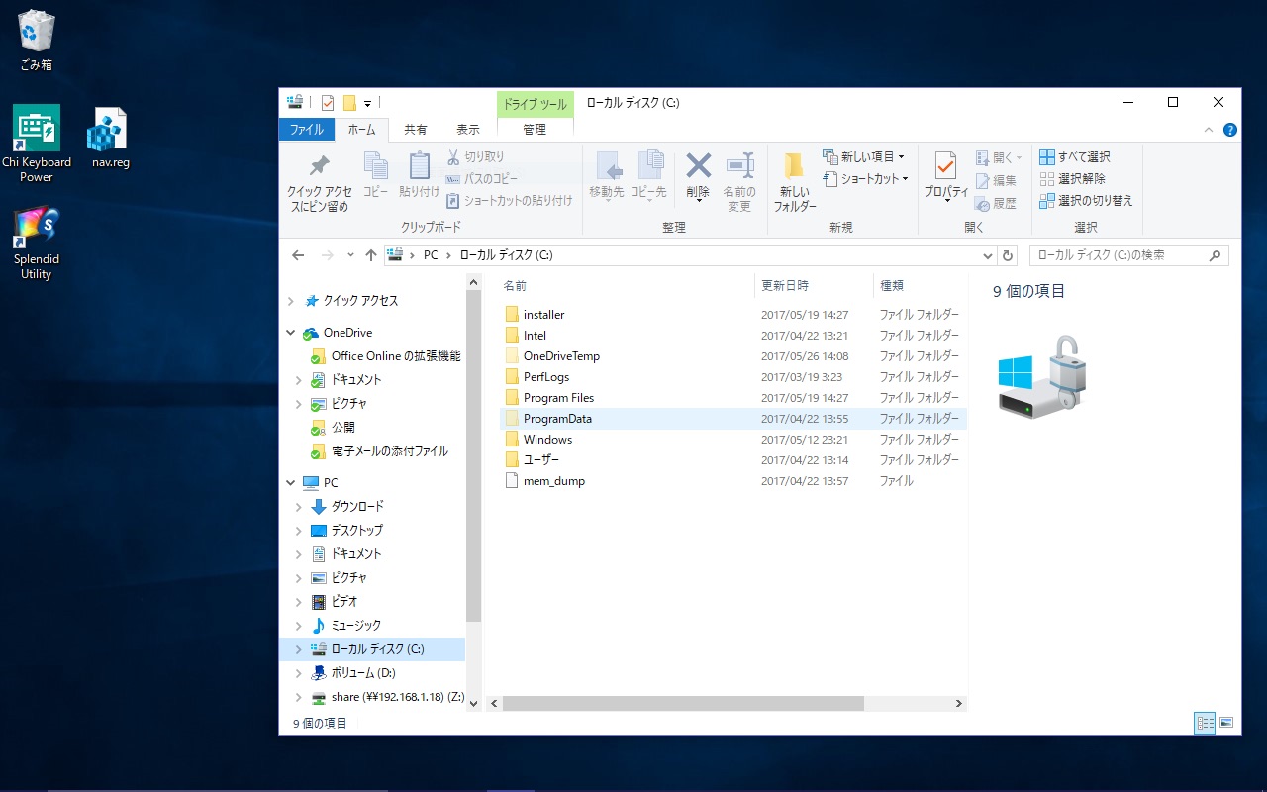Select the Splendid Utility desktop shortcut
Image resolution: width=1267 pixels, height=792 pixels.
[x=37, y=244]
